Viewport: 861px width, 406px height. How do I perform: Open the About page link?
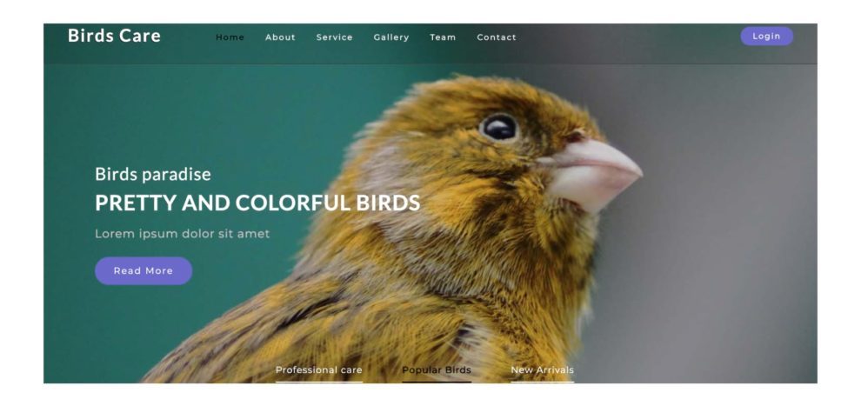tap(280, 37)
